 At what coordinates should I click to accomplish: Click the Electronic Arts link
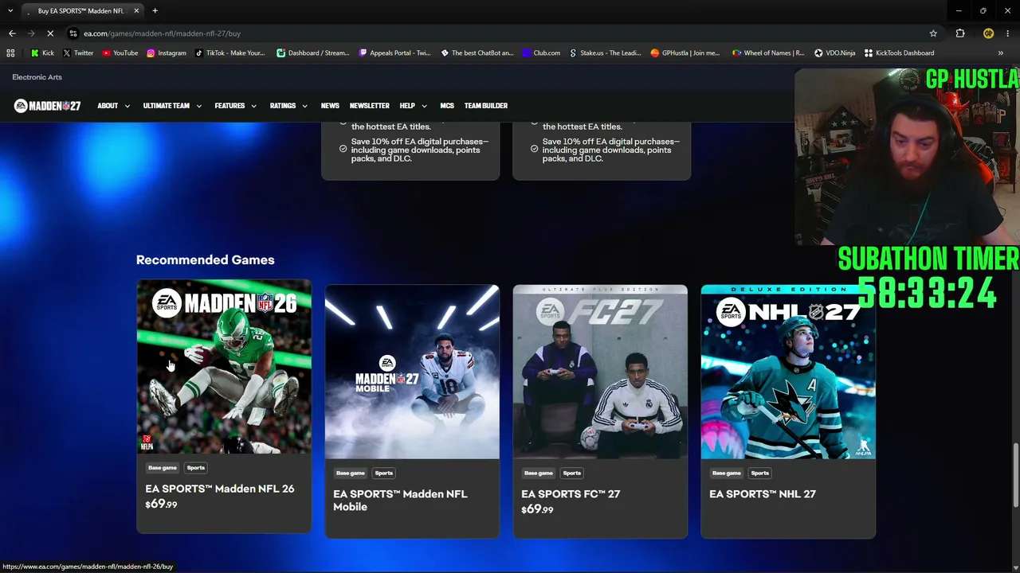37,77
